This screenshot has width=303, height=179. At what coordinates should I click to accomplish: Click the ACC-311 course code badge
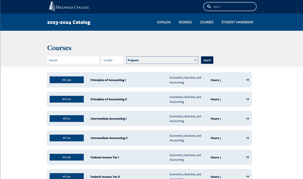coord(67,118)
